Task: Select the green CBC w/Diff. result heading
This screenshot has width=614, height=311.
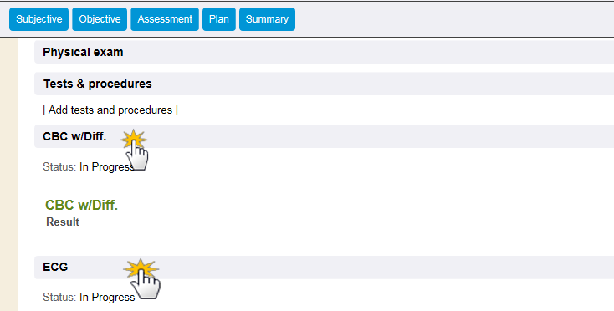Action: point(81,205)
